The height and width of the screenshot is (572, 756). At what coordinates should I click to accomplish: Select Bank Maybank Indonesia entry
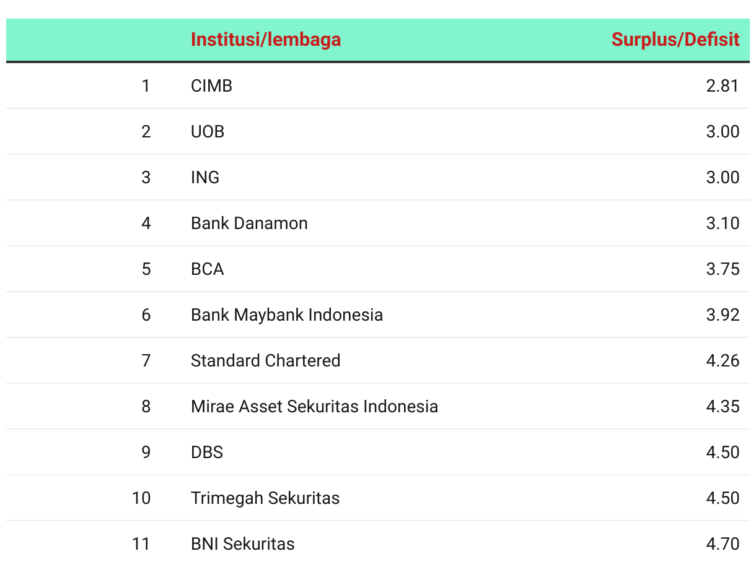coord(287,314)
